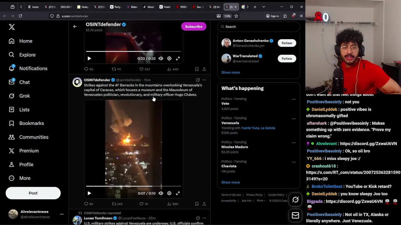
Task: Open OSINTdefender avatar on 4F Barracks post
Action: click(77, 82)
